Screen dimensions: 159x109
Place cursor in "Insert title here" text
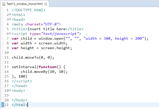click(x=47, y=29)
